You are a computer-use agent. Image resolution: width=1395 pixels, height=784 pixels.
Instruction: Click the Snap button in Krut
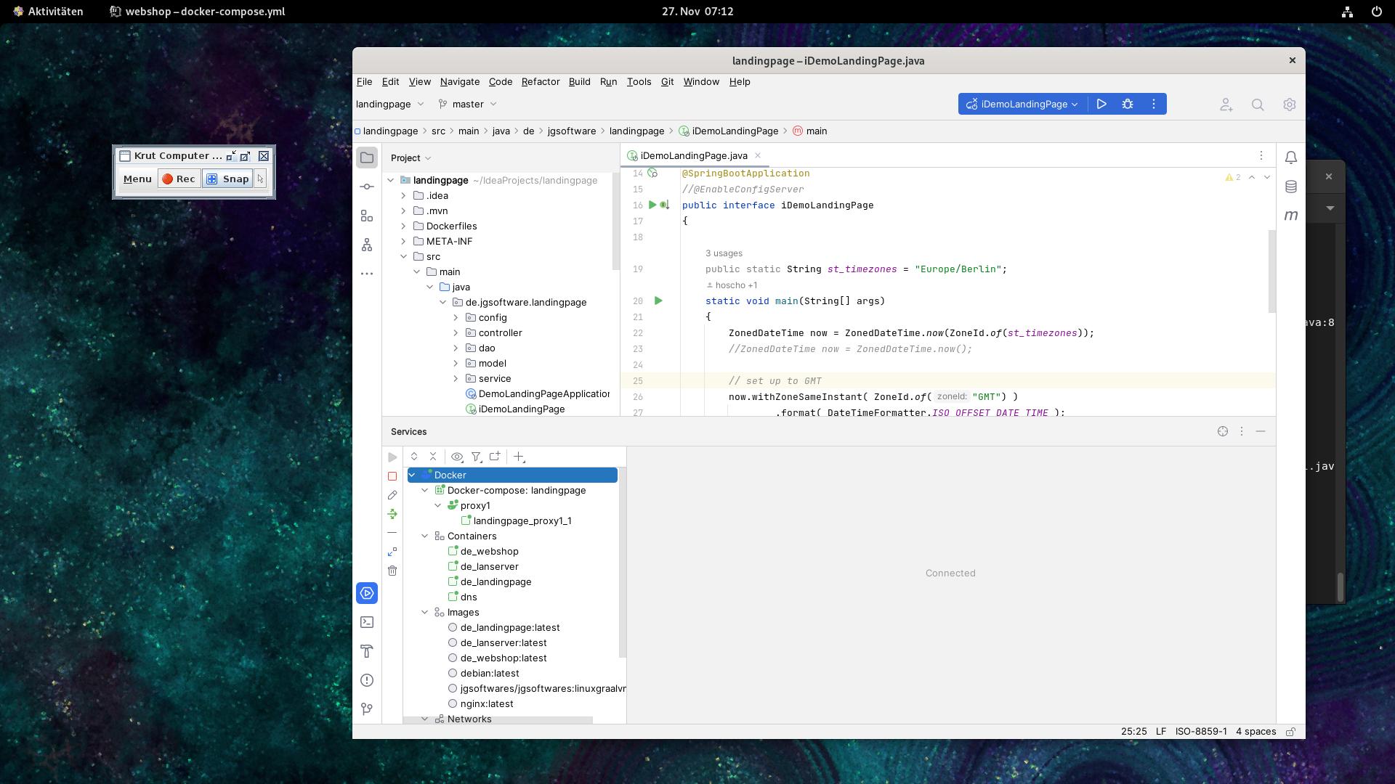click(228, 179)
